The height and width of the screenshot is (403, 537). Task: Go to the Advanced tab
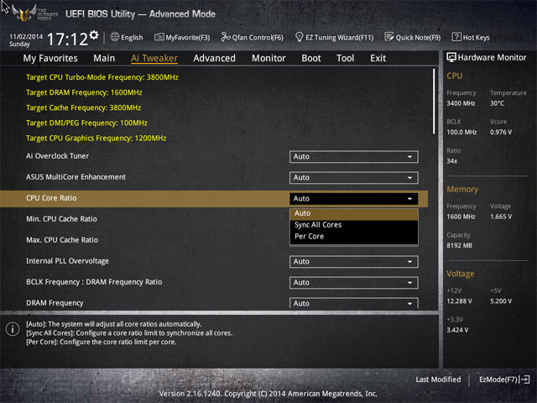(215, 58)
